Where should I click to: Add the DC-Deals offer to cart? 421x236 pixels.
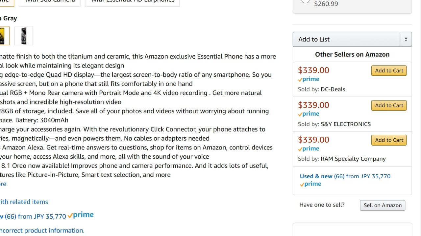pyautogui.click(x=389, y=71)
